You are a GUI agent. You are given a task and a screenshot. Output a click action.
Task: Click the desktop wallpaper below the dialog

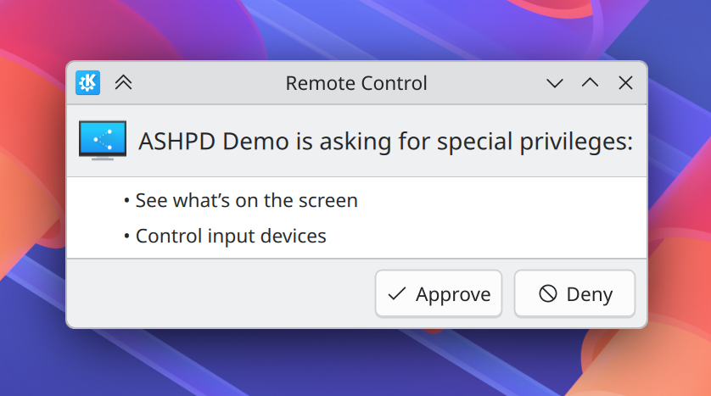(356, 363)
